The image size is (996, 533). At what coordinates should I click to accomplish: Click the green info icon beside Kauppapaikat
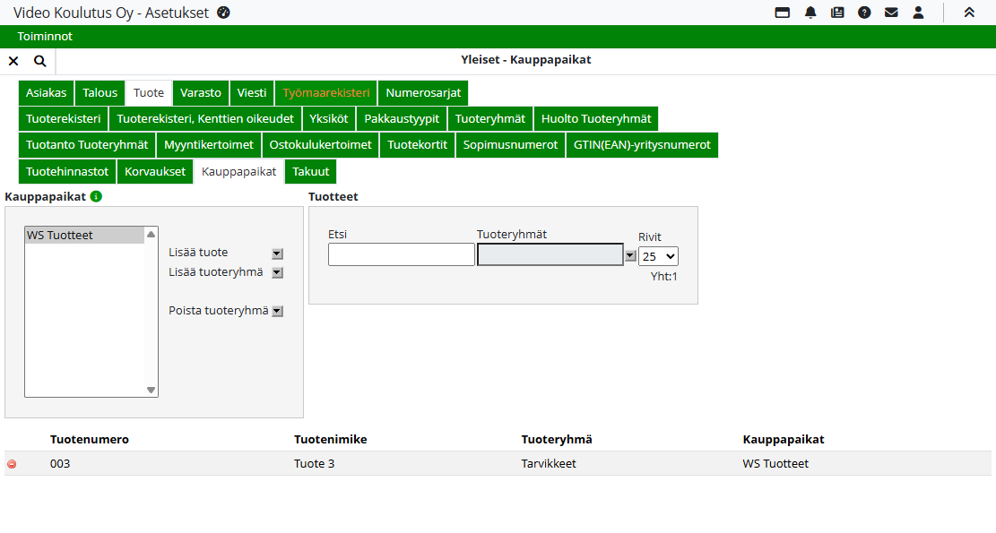click(x=96, y=196)
